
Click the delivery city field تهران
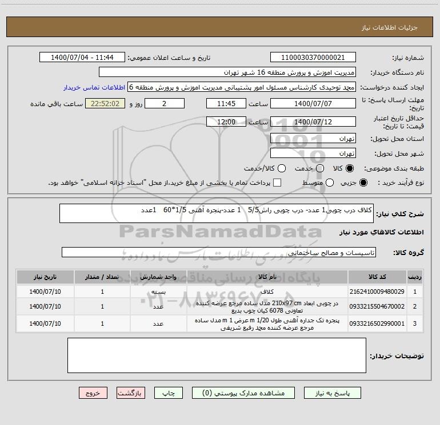tap(313, 153)
